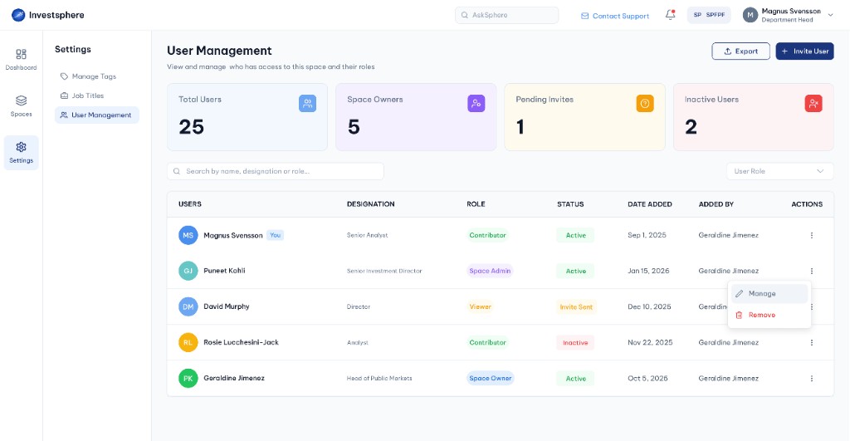Click the Space Owner role badge
The image size is (850, 441).
click(490, 378)
